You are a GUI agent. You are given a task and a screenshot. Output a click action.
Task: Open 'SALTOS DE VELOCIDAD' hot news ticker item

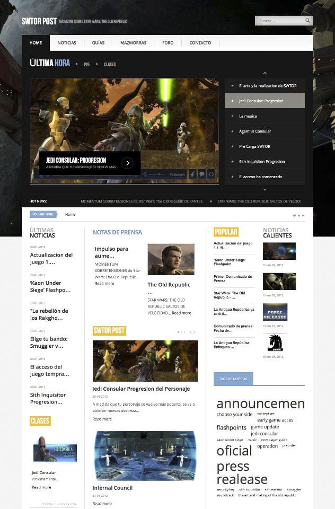click(259, 201)
